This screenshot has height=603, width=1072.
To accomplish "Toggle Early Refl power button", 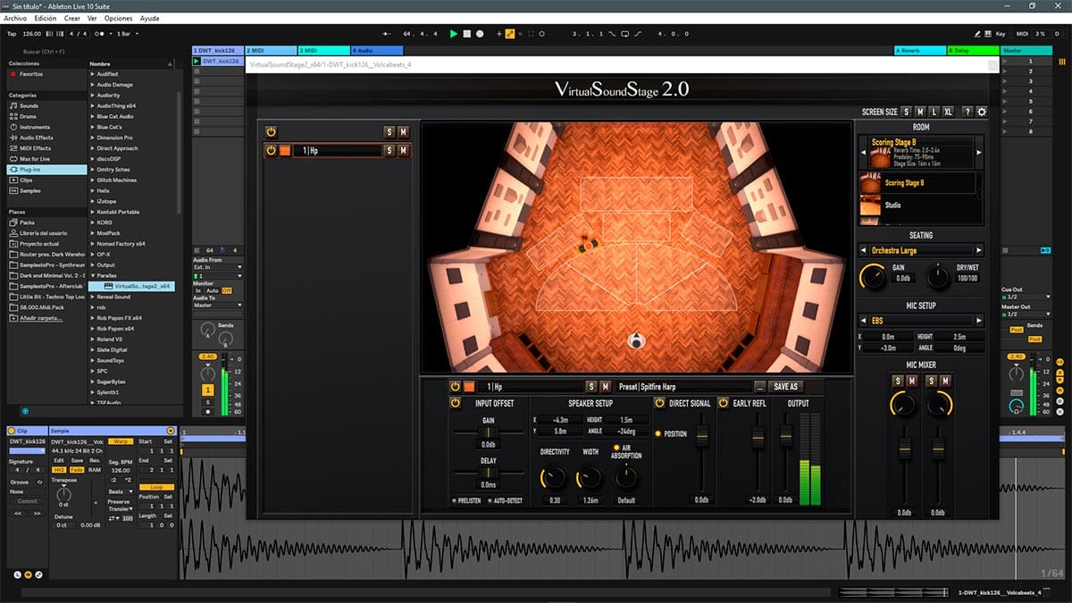I will pos(724,404).
